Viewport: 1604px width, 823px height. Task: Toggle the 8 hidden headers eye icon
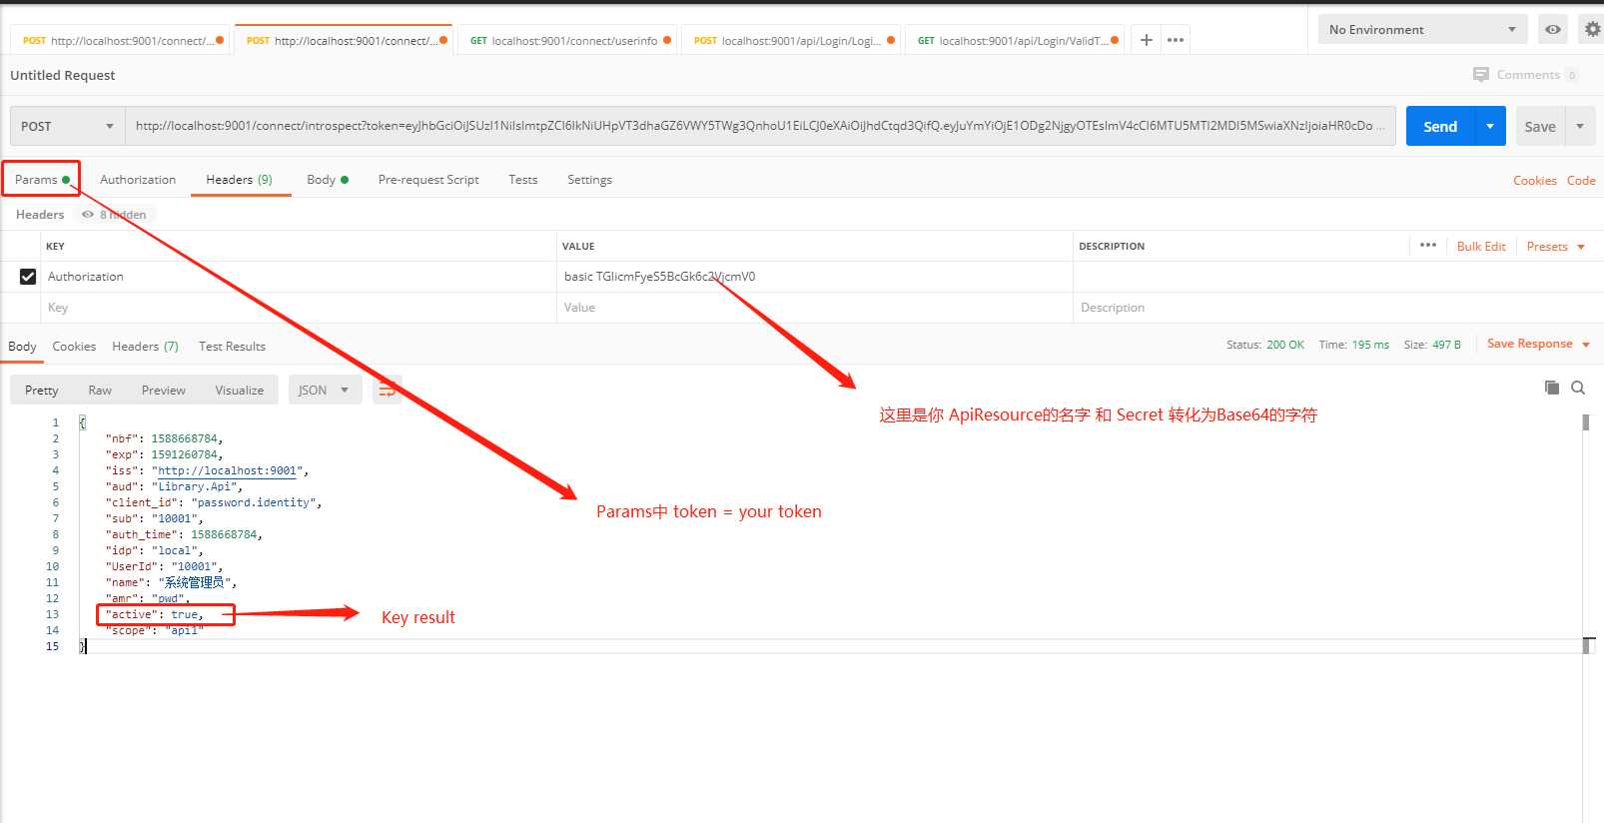88,215
